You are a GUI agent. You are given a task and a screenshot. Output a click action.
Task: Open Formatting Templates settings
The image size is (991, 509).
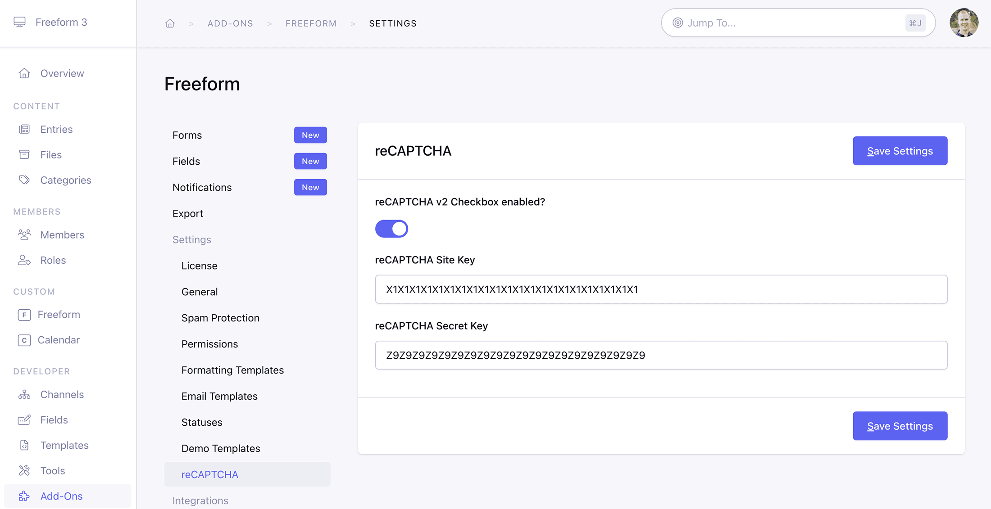232,370
